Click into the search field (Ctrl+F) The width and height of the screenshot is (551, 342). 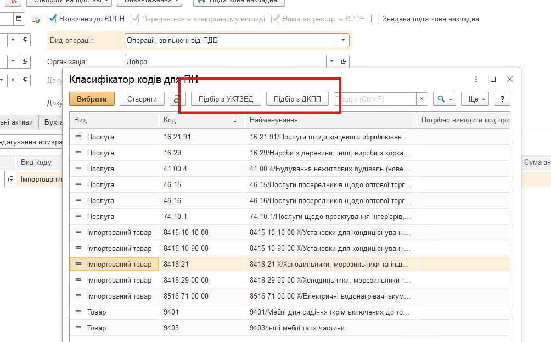tap(375, 99)
